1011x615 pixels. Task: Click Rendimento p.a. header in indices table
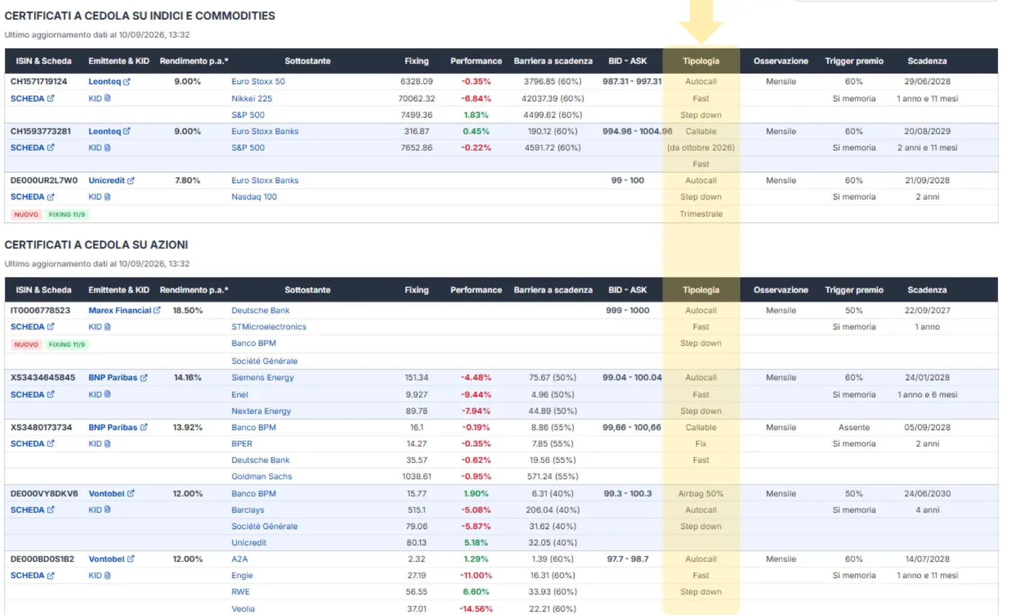194,61
